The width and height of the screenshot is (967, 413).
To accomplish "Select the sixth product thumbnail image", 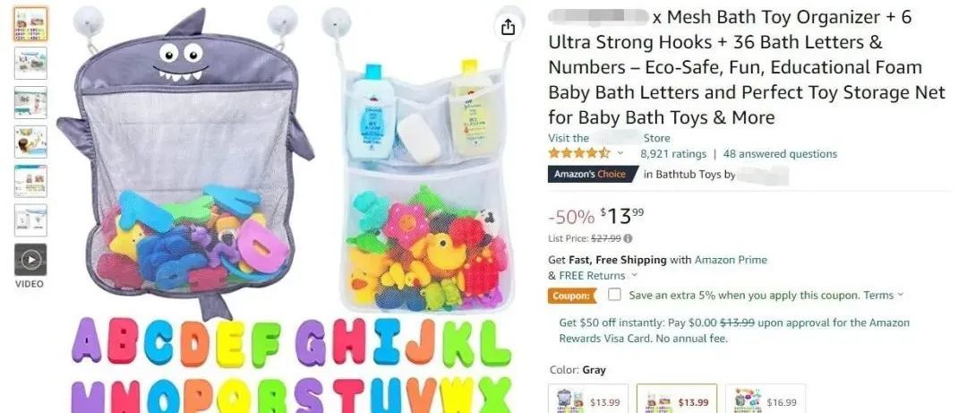I will pyautogui.click(x=30, y=220).
